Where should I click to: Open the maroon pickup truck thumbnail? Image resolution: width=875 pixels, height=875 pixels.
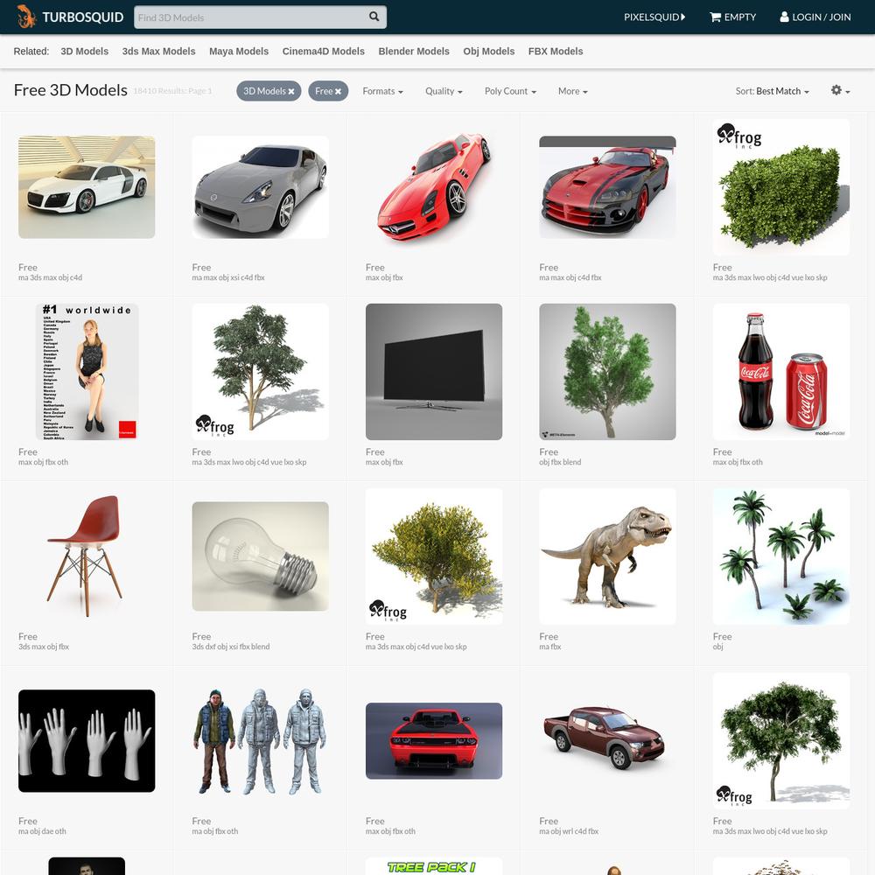point(607,741)
